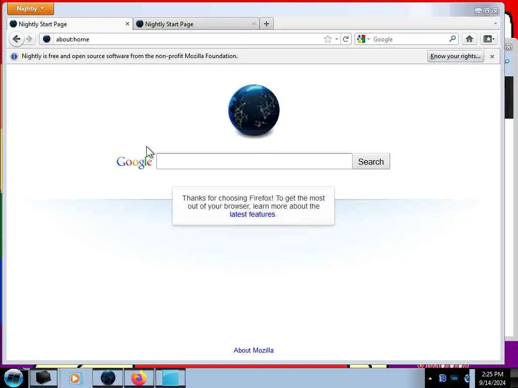Click the flag tray icon
This screenshot has height=388, width=518.
442,378
